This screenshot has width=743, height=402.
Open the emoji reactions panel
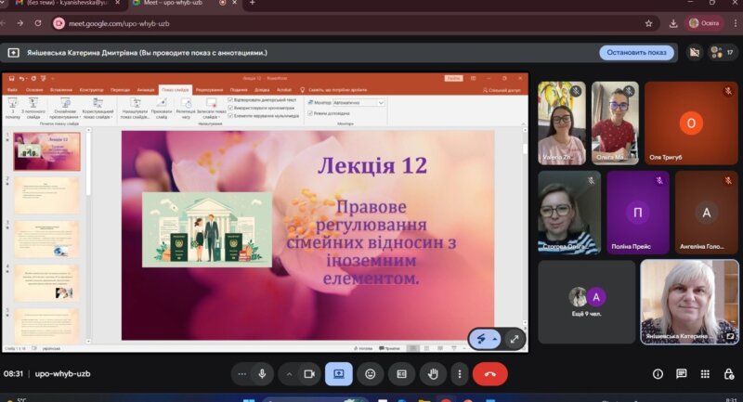[371, 373]
